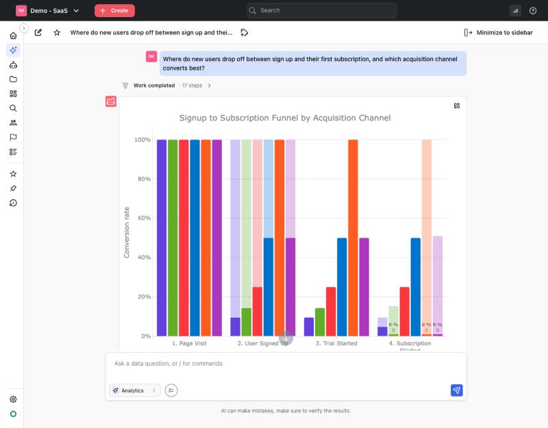548x428 pixels.
Task: Send the message with the paper plane button
Action: tap(456, 390)
